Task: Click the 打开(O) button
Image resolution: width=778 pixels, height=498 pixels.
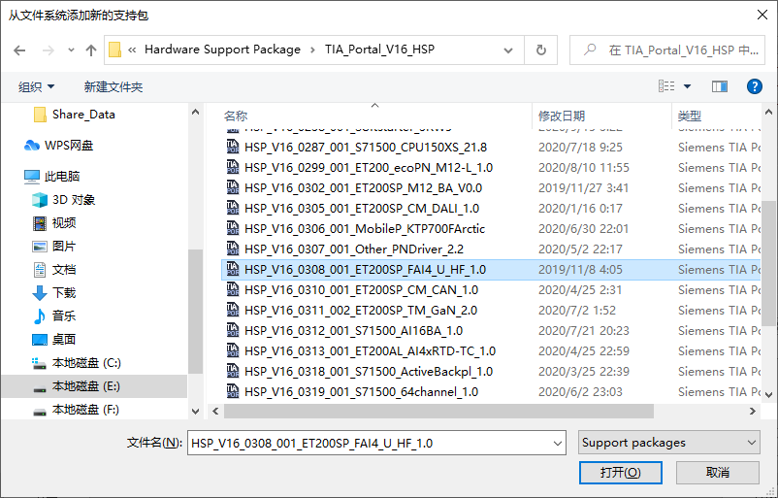Action: pyautogui.click(x=620, y=472)
